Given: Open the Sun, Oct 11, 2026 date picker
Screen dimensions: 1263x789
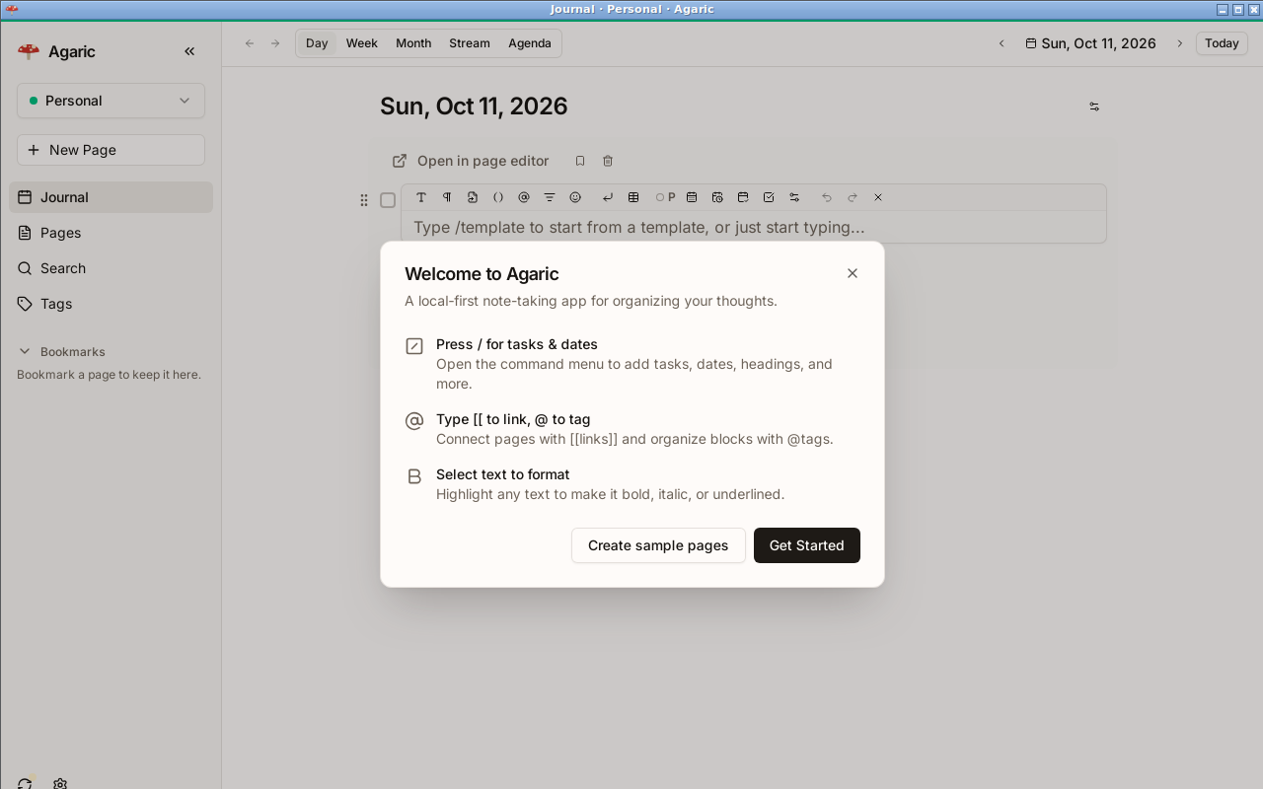Looking at the screenshot, I should tap(1090, 43).
